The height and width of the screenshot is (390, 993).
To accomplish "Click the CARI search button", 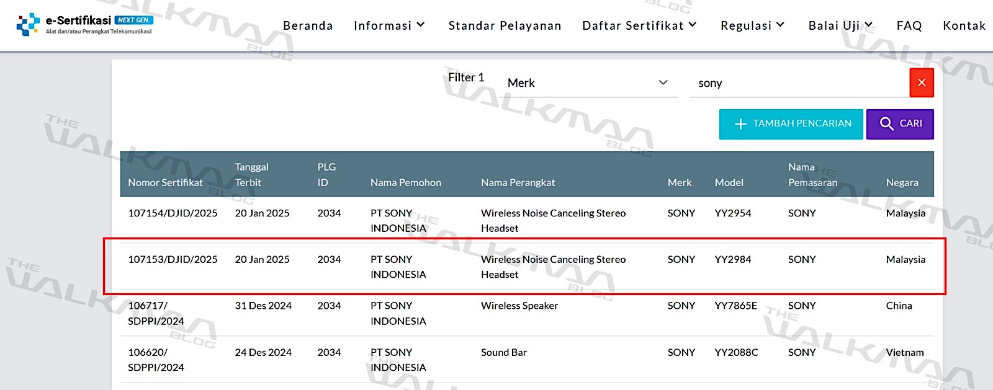I will pyautogui.click(x=900, y=124).
